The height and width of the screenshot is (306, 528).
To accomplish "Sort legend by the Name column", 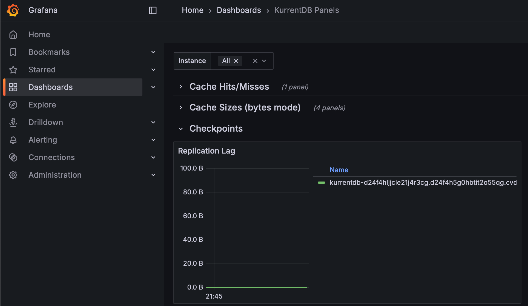I will [339, 170].
